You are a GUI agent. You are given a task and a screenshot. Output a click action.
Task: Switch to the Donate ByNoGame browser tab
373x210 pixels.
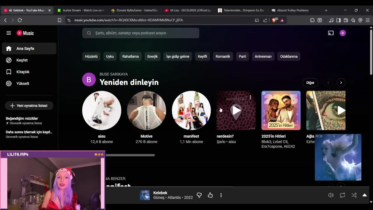tap(134, 10)
